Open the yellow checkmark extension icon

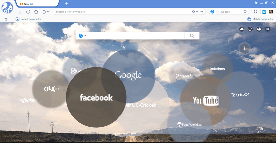point(271,12)
